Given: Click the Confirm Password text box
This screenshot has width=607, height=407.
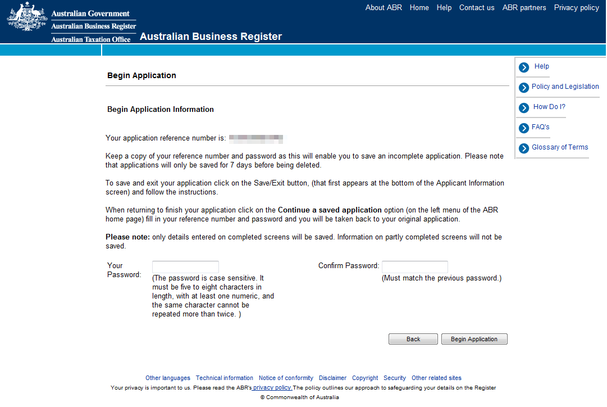Looking at the screenshot, I should pyautogui.click(x=414, y=267).
